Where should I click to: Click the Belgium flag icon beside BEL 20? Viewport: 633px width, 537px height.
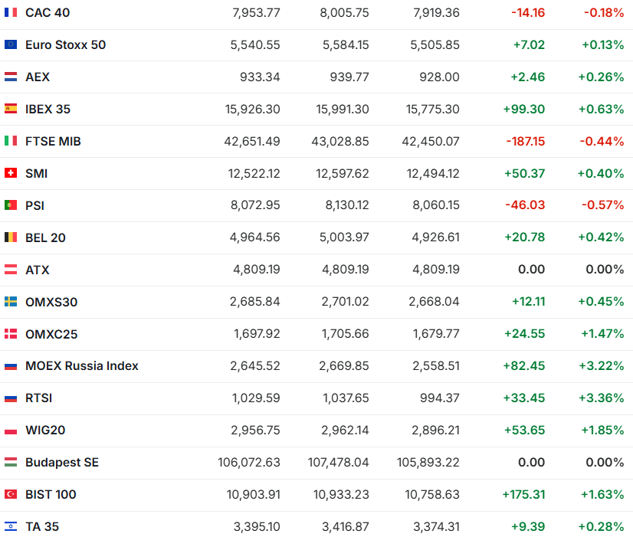11,237
